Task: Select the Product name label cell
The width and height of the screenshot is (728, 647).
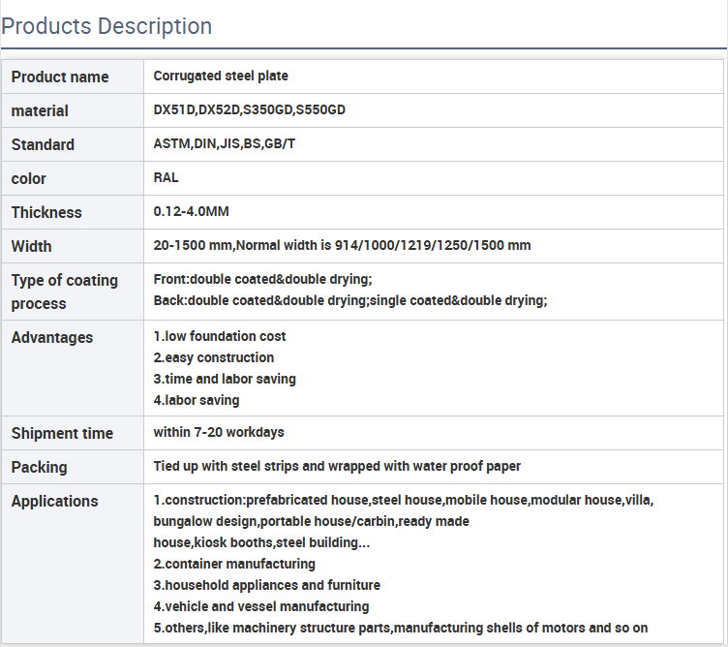Action: tap(73, 77)
